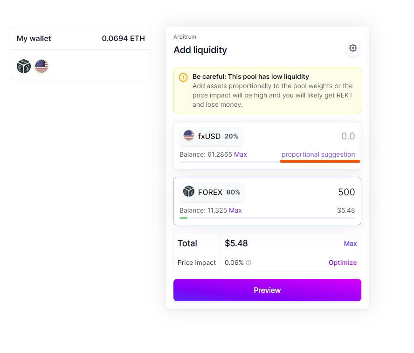Click Max next to fxUSD balance
Screen dimensions: 414x353
241,154
